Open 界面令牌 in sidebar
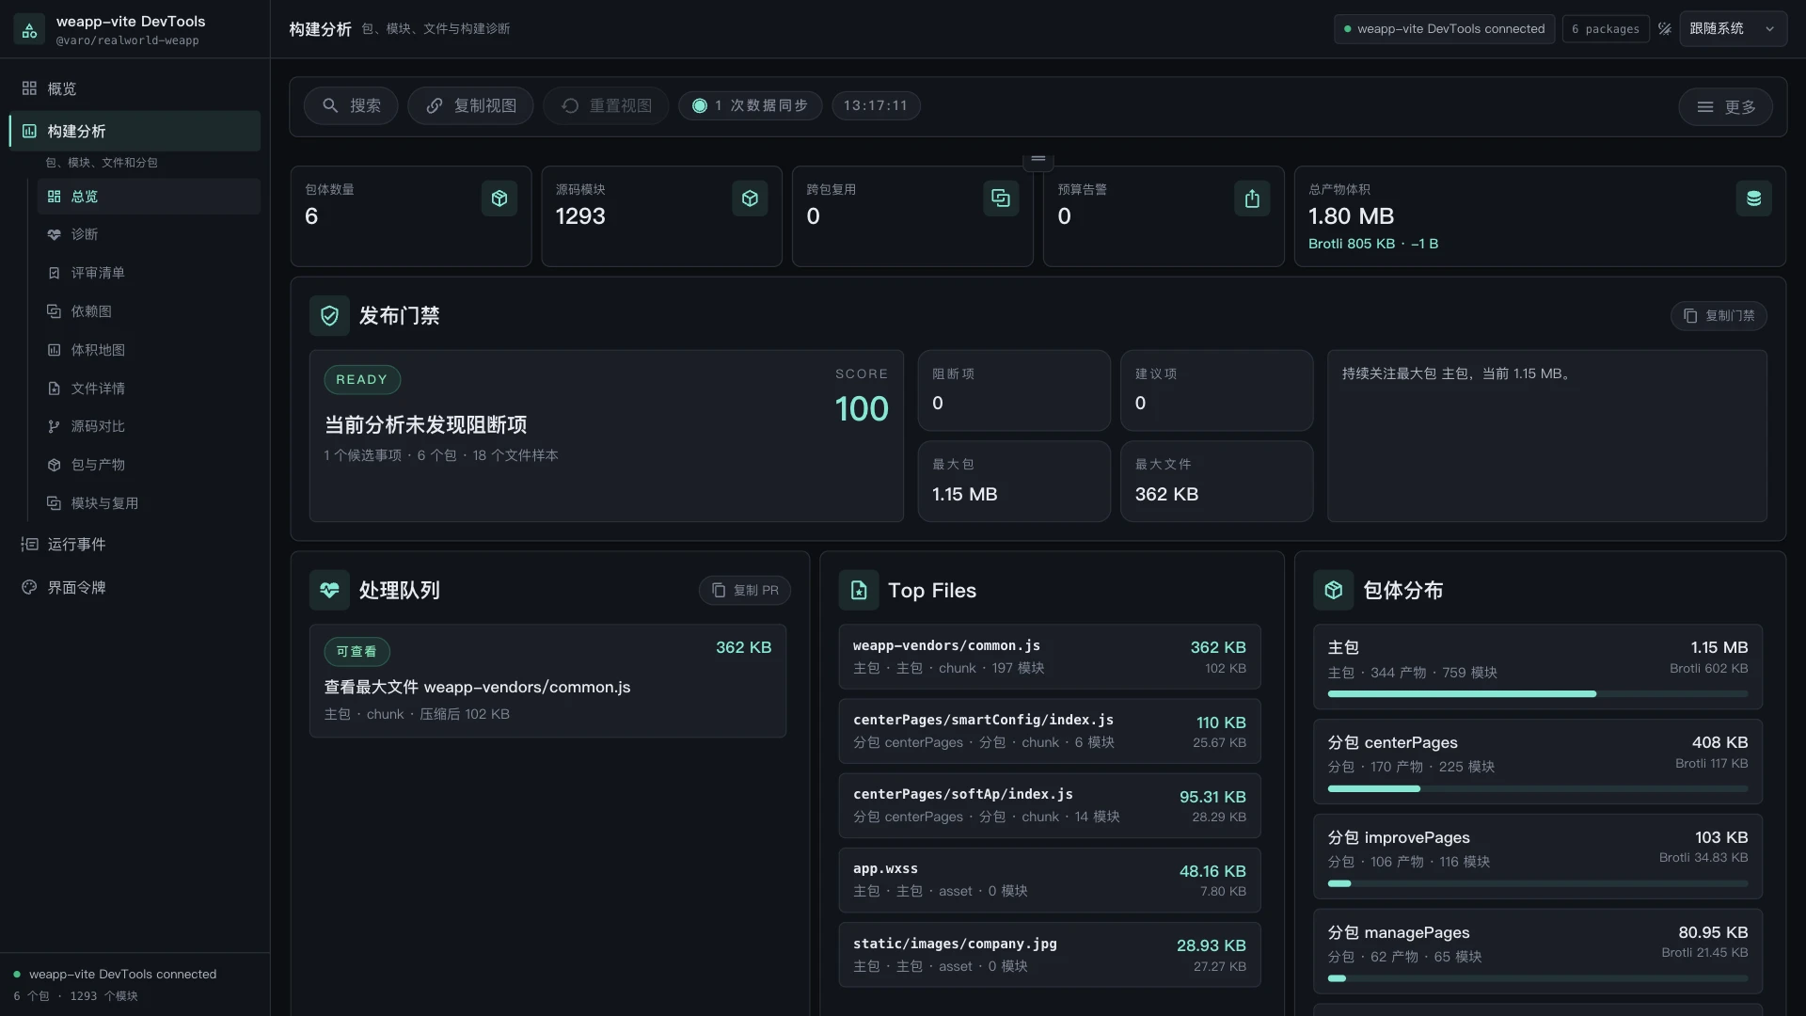The height and width of the screenshot is (1016, 1806). (135, 587)
